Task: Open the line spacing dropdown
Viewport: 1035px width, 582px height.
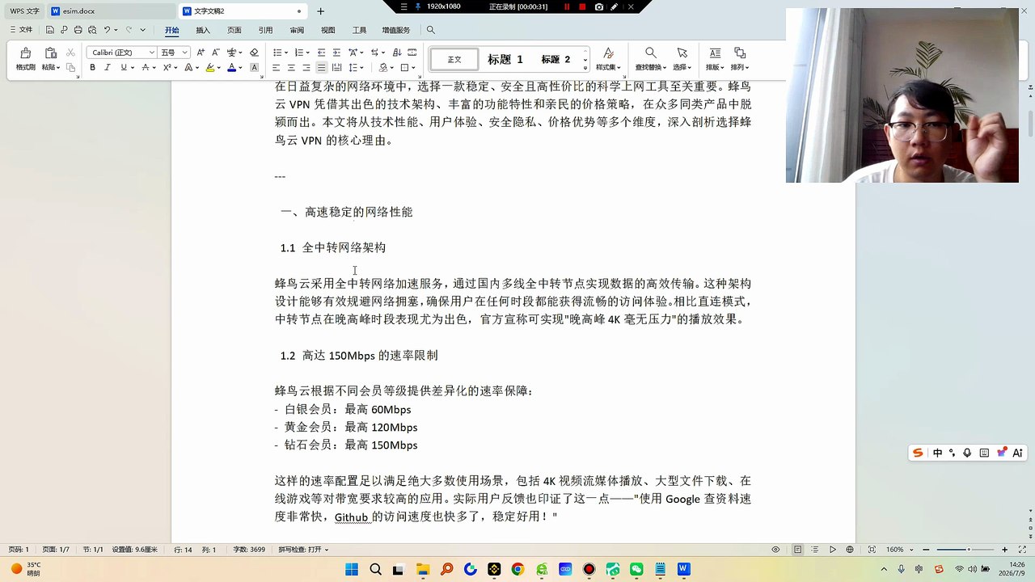Action: (x=361, y=68)
